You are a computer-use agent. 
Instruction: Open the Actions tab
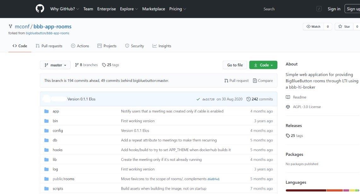point(80,46)
